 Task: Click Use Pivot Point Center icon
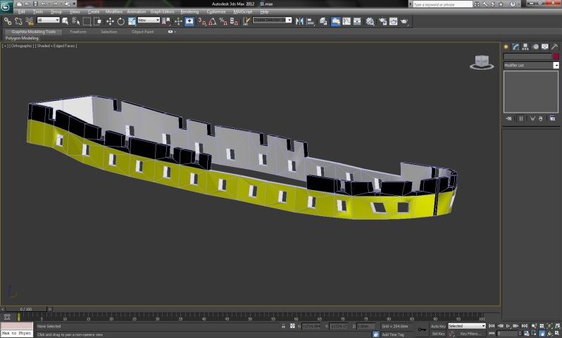[x=166, y=22]
